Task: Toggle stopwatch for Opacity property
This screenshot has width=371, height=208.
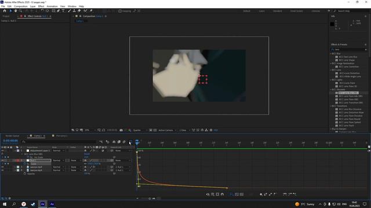Action: (x=25, y=173)
